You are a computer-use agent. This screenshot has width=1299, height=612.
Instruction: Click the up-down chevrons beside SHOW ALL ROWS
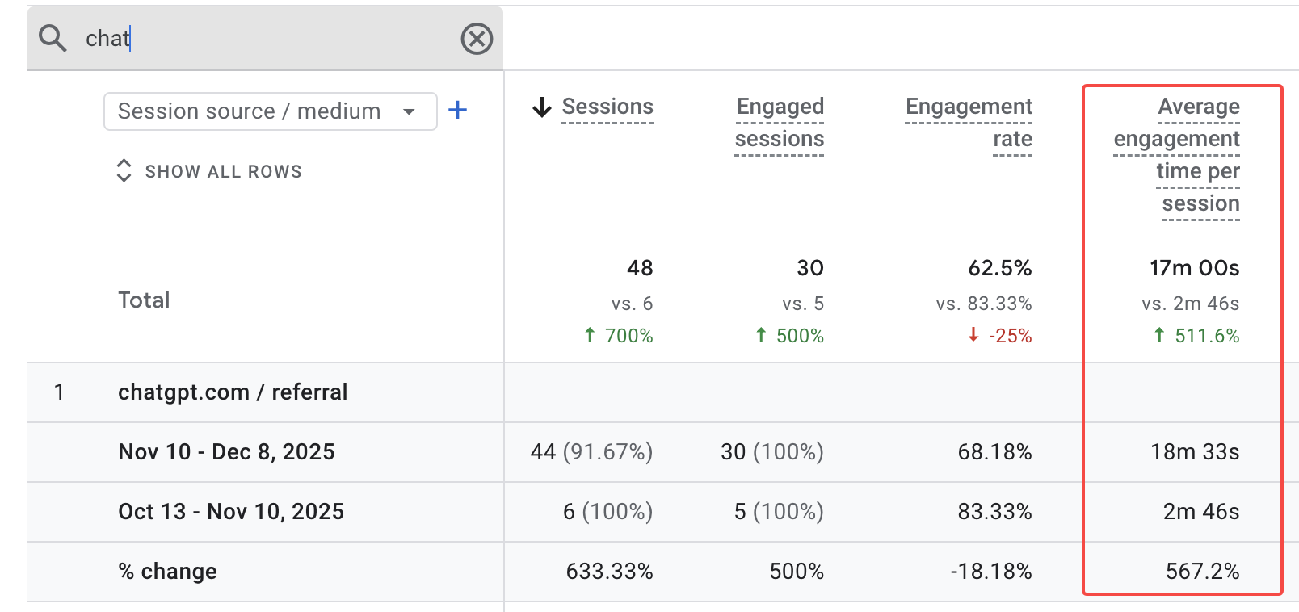pyautogui.click(x=124, y=170)
